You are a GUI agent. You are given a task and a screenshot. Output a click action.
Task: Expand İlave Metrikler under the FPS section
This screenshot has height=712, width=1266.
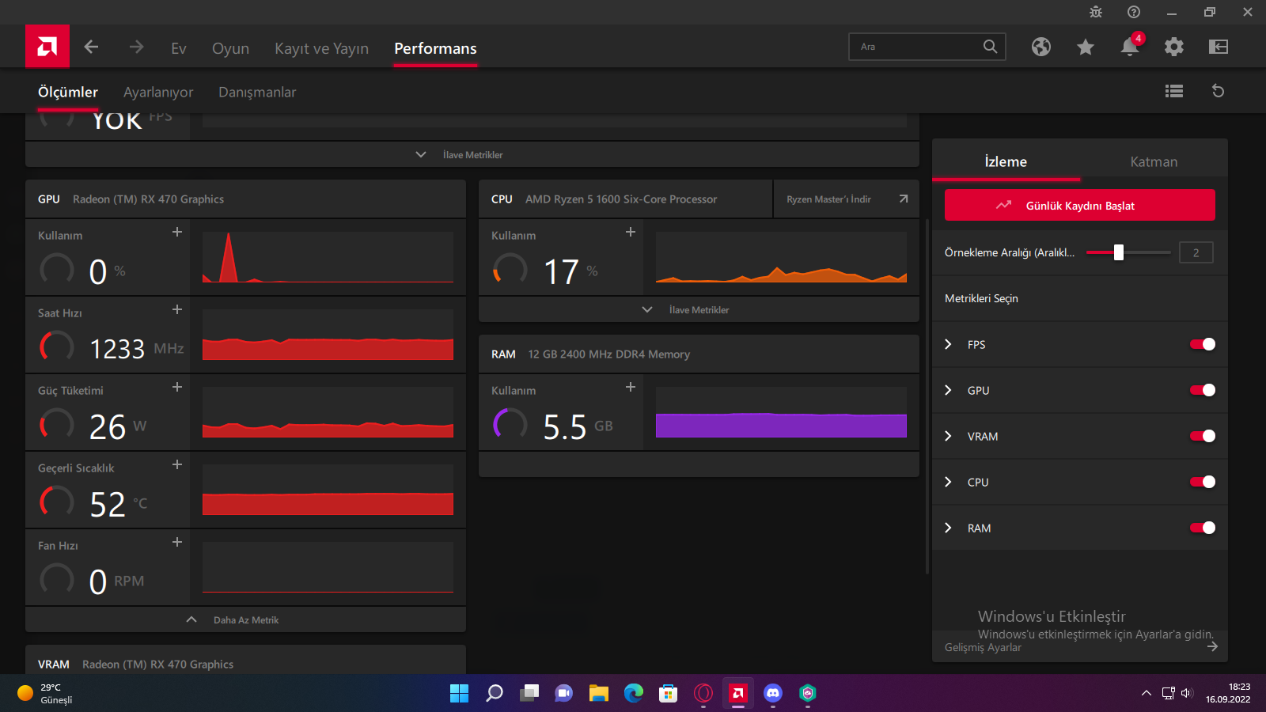tap(472, 154)
